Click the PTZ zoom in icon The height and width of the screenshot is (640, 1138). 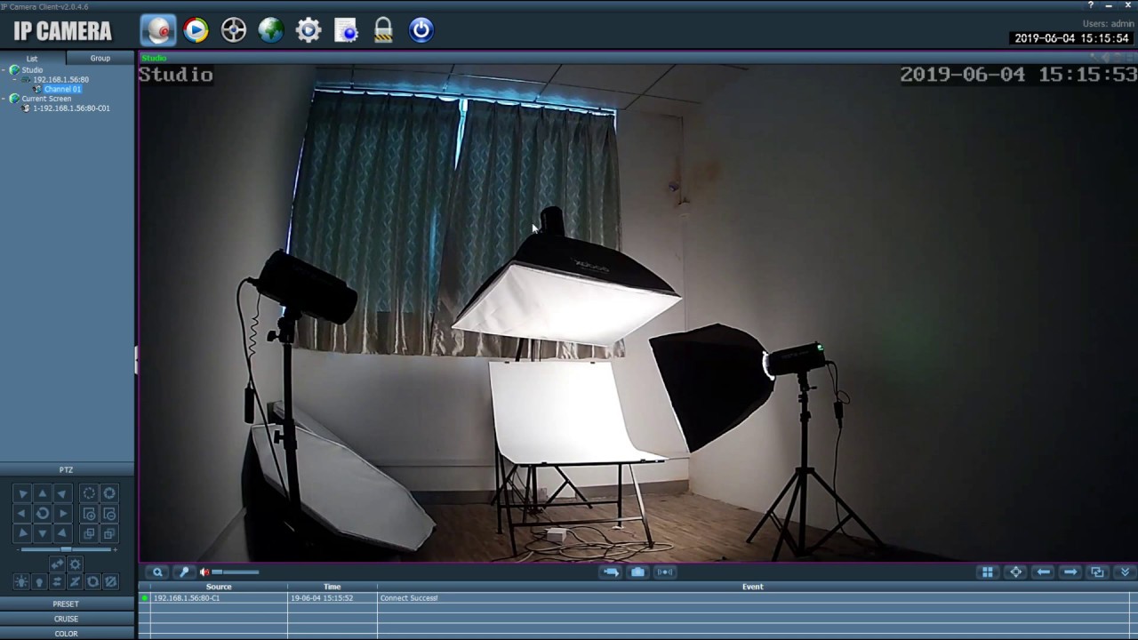(x=89, y=514)
